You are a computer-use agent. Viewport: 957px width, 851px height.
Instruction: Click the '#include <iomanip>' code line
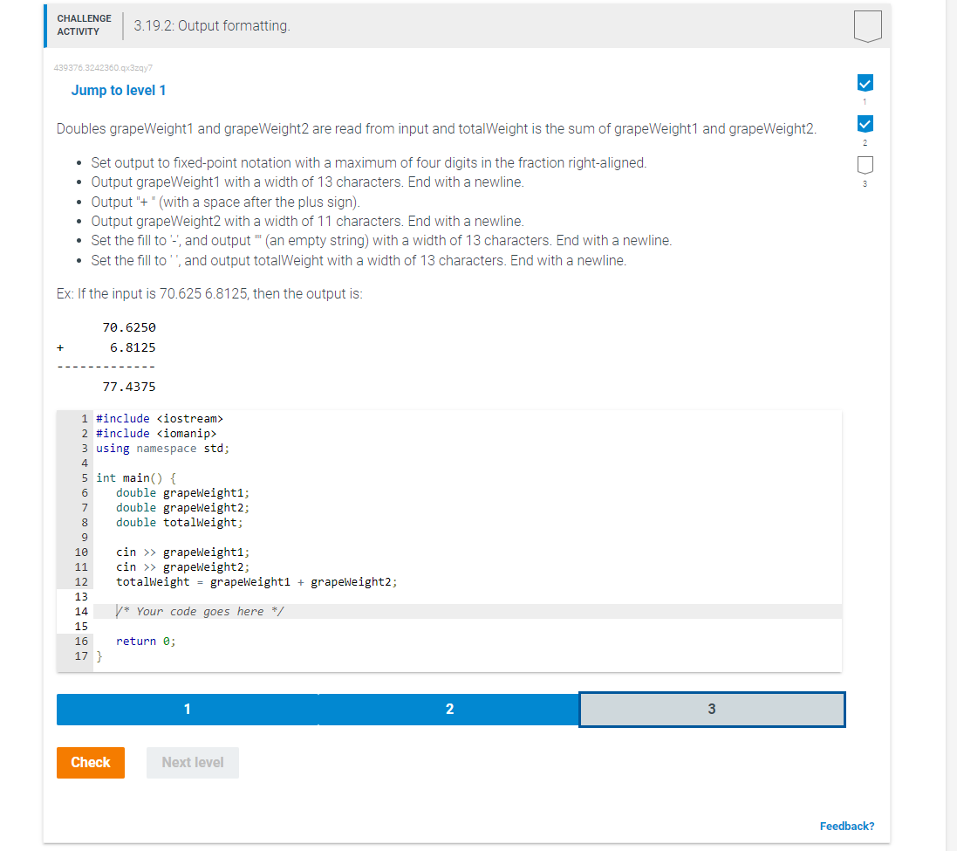[156, 434]
